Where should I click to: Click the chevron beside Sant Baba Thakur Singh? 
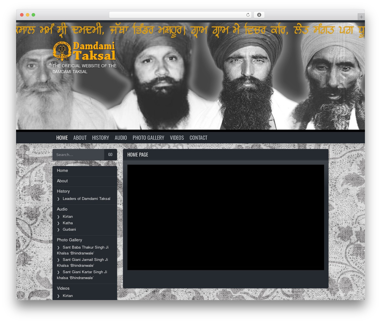(x=58, y=248)
